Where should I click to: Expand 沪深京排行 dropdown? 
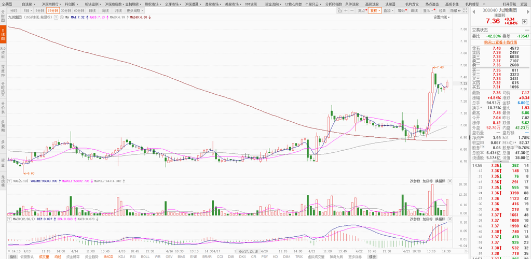point(51,4)
